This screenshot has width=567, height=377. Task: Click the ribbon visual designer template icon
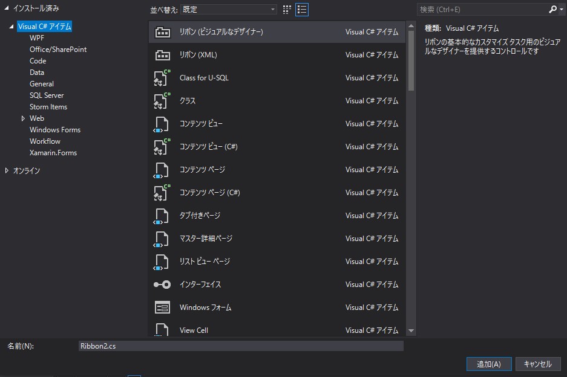click(x=162, y=32)
